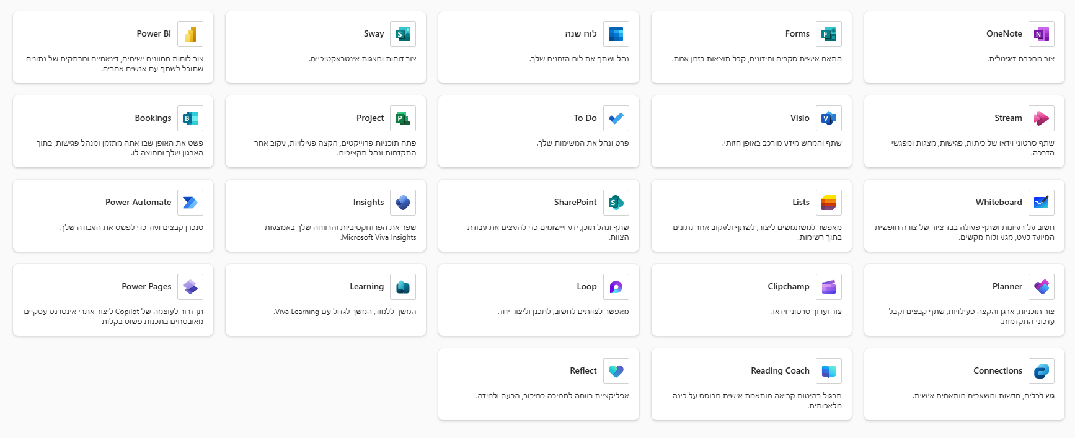
Task: Click the Power BI app icon
Action: [190, 34]
